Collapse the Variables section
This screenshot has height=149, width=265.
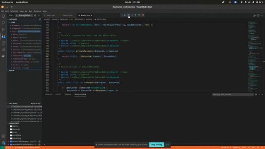pyautogui.click(x=24, y=19)
